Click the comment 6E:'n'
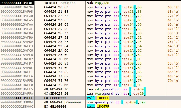Image resolution: width=181 pixels, height=108 pixels. [x=173, y=20]
